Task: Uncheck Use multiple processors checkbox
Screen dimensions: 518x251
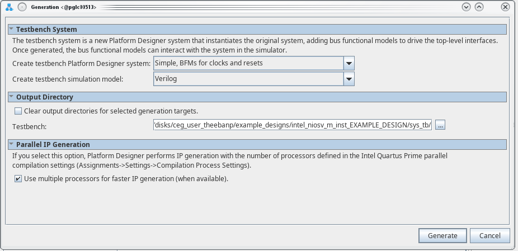Action: (18, 179)
